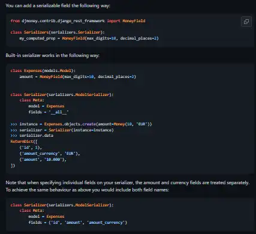
Task: Click the 'class Serializers(serializers.Serializer):' line
Action: pos(58,32)
